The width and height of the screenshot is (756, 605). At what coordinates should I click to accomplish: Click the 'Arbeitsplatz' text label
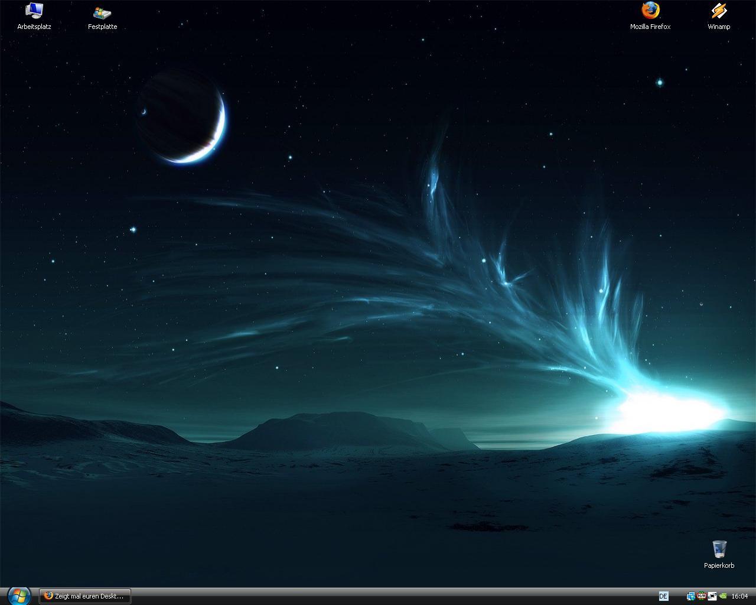tap(34, 27)
